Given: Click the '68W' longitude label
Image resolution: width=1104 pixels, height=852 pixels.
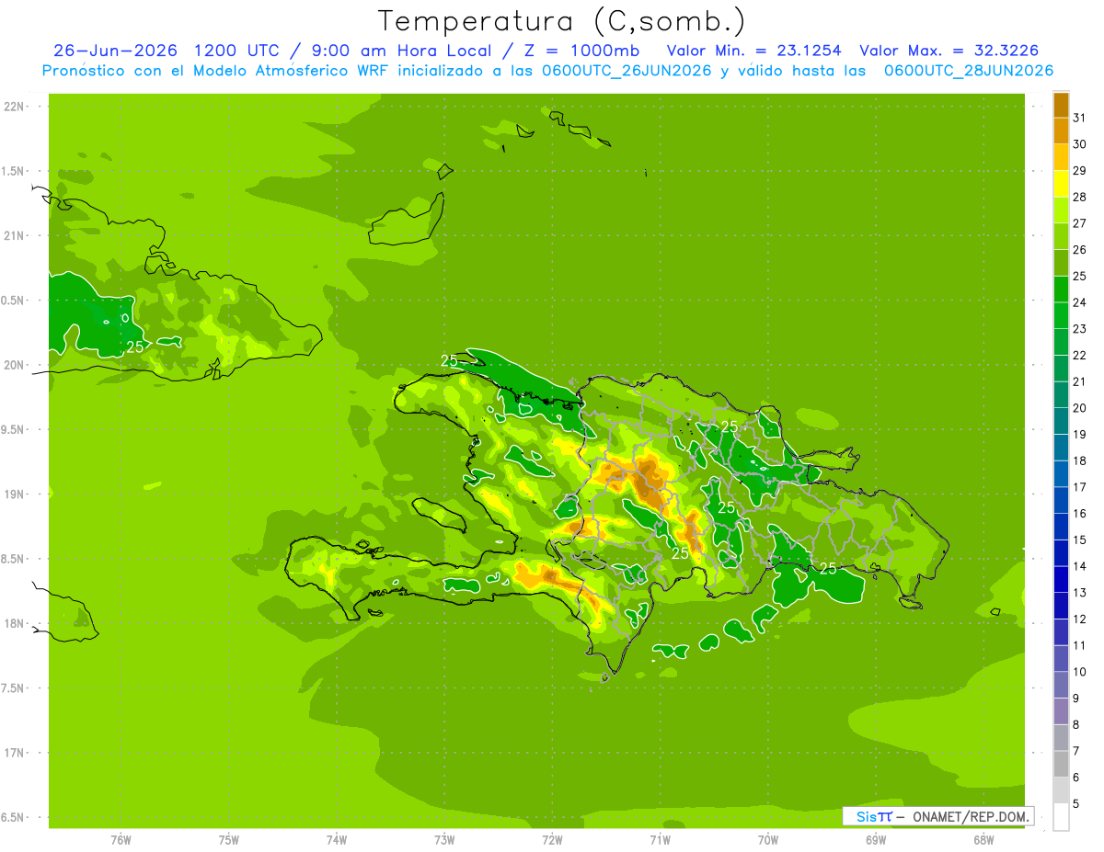Looking at the screenshot, I should coord(983,840).
